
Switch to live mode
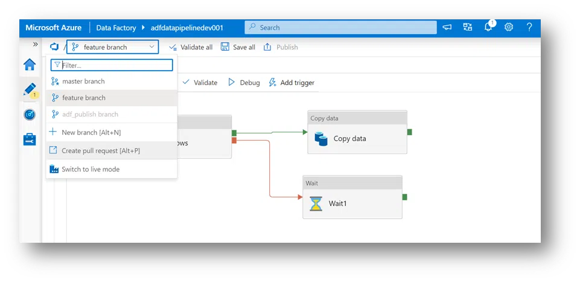(x=91, y=170)
